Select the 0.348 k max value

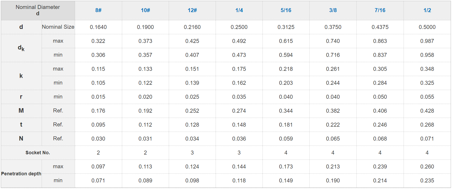click(427, 69)
